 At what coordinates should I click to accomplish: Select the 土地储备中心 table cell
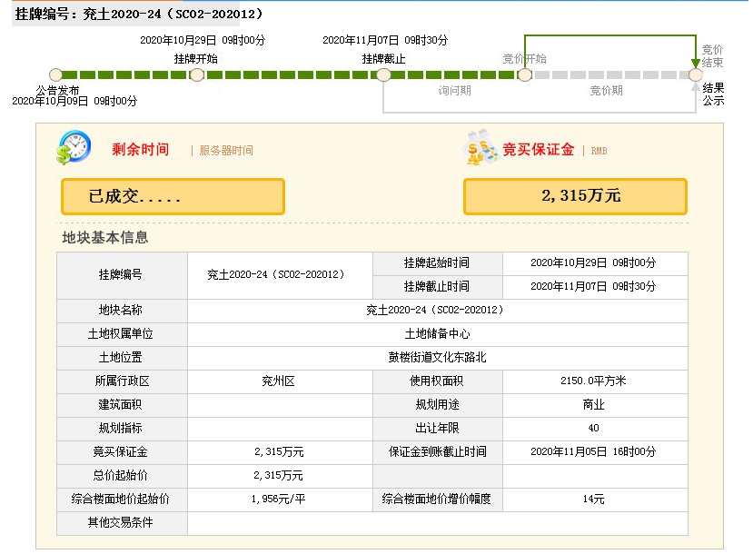pos(437,334)
